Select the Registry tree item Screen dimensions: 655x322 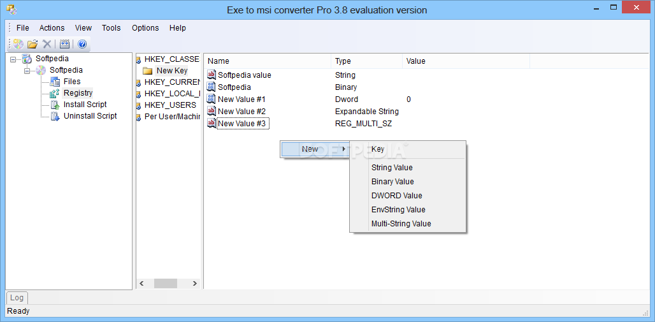pos(78,93)
